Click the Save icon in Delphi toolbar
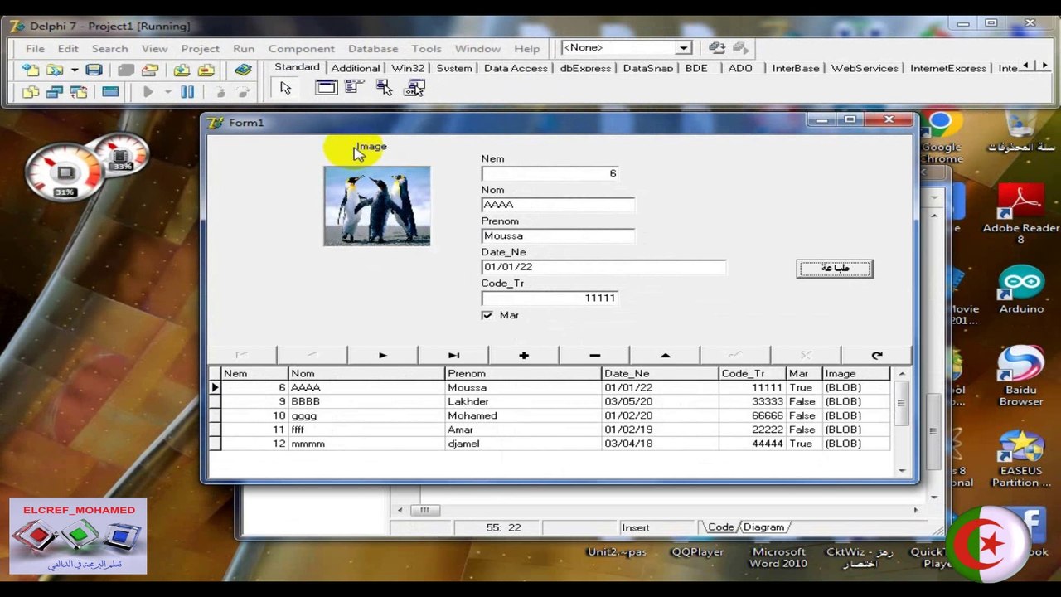Screen dimensions: 1061x597 (94, 70)
